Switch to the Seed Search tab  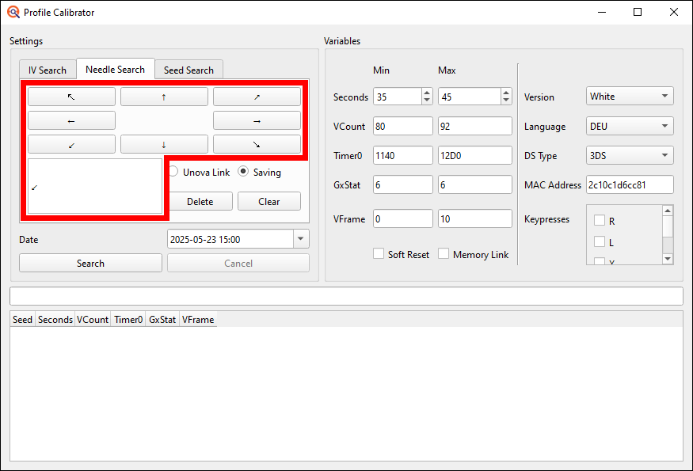point(188,69)
